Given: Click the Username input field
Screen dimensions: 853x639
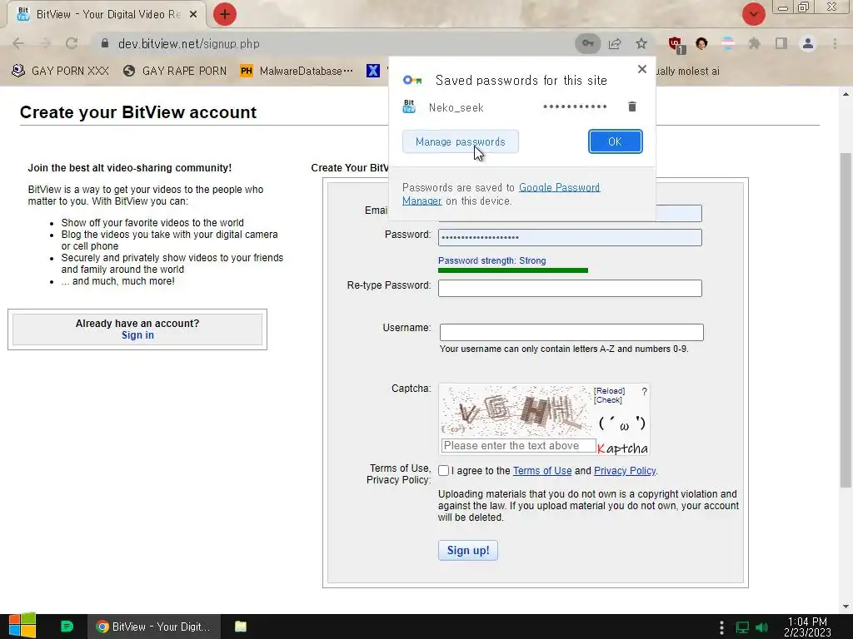Looking at the screenshot, I should coord(571,332).
